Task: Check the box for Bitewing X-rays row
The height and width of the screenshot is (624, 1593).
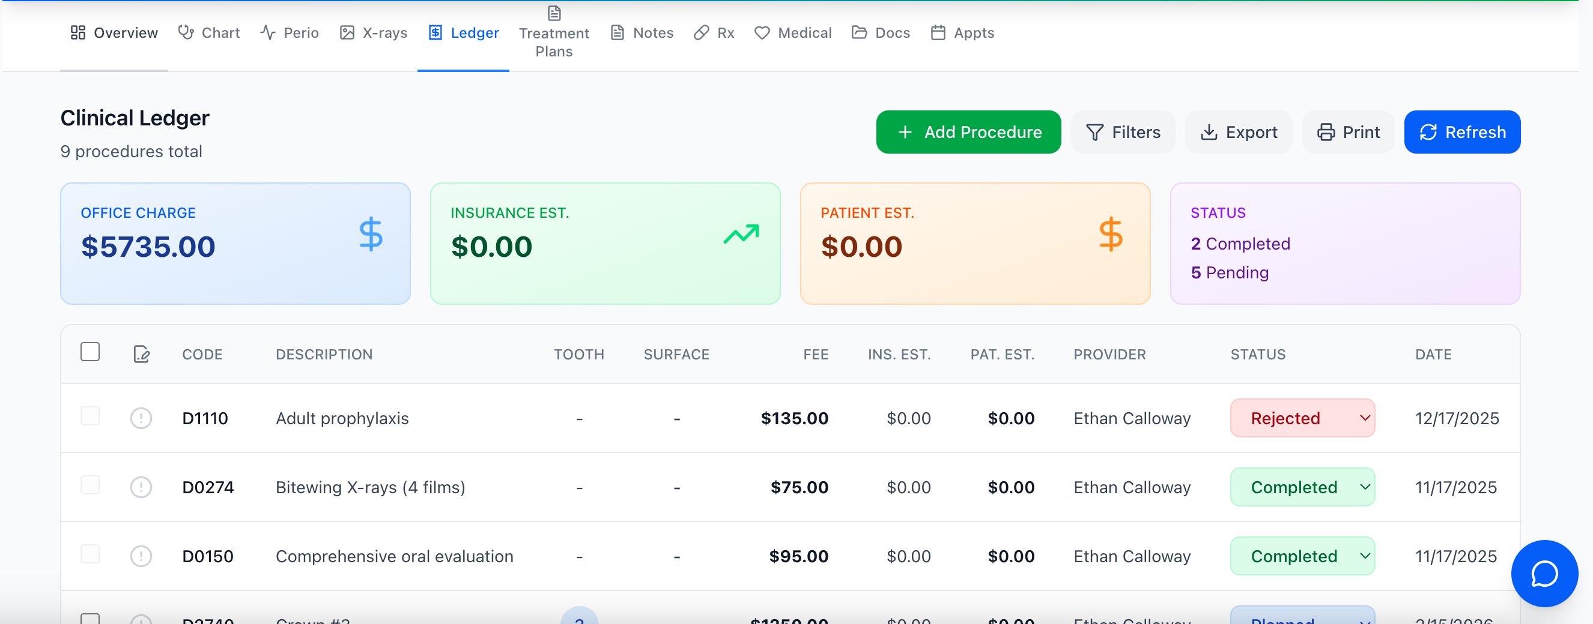Action: tap(90, 485)
